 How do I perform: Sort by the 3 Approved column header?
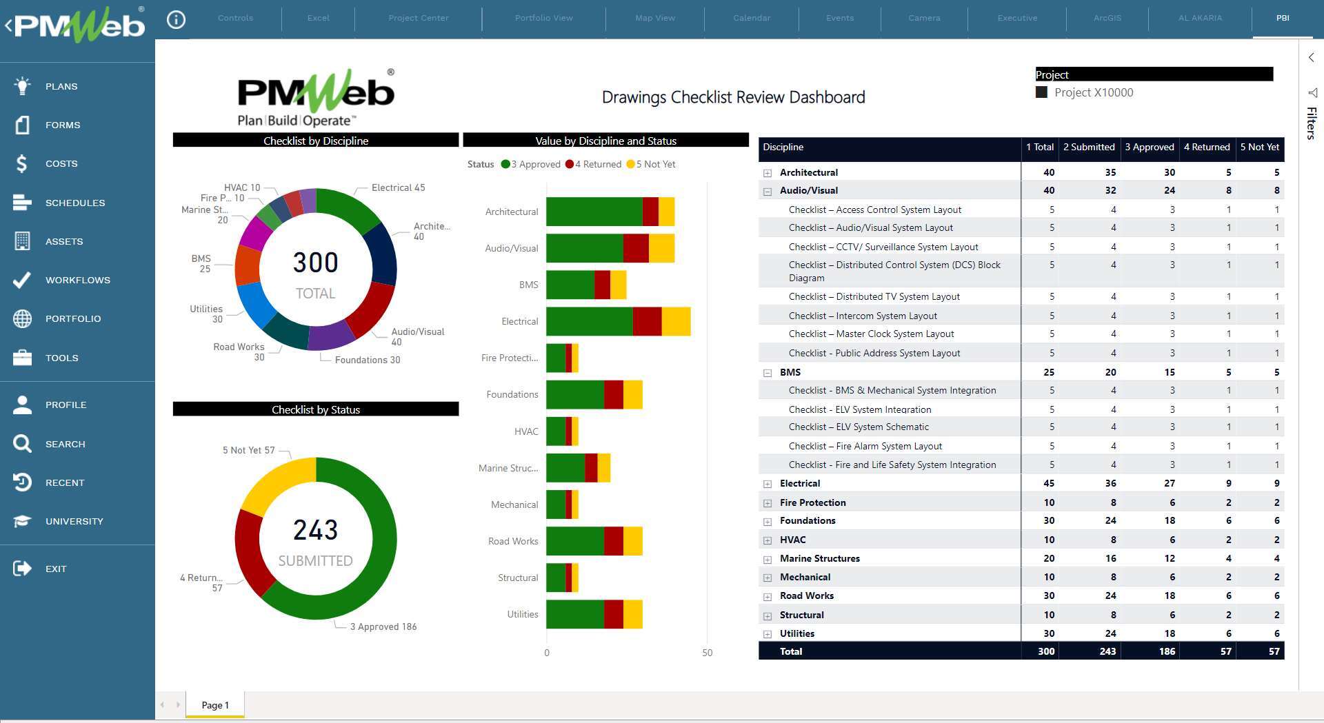(x=1149, y=147)
